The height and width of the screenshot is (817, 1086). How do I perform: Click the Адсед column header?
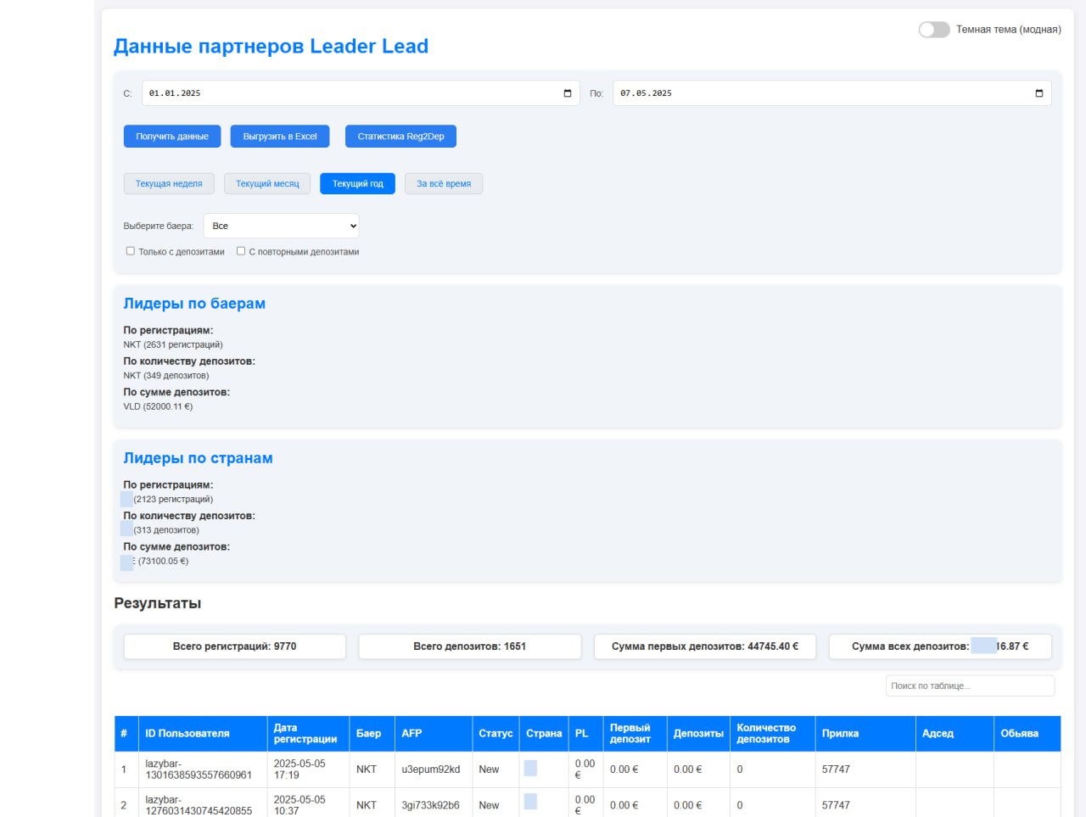(954, 734)
